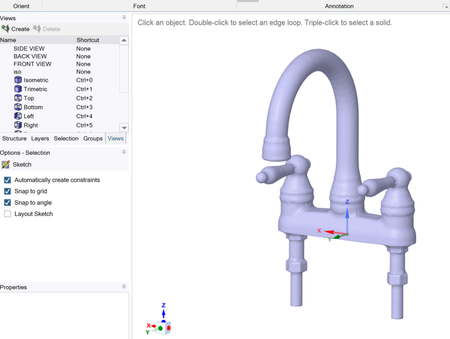Enable Layout Sketch
Screen dimensions: 450x339
pos(7,213)
